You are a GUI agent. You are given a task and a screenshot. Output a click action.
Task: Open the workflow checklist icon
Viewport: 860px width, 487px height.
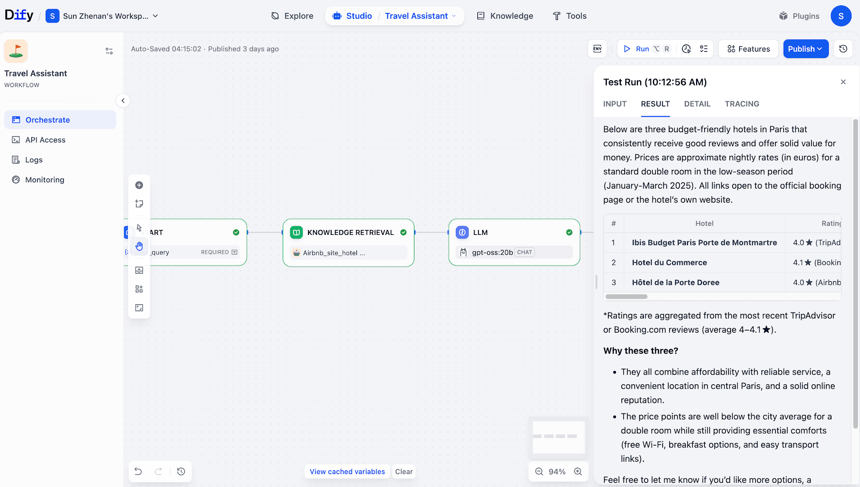pos(704,49)
